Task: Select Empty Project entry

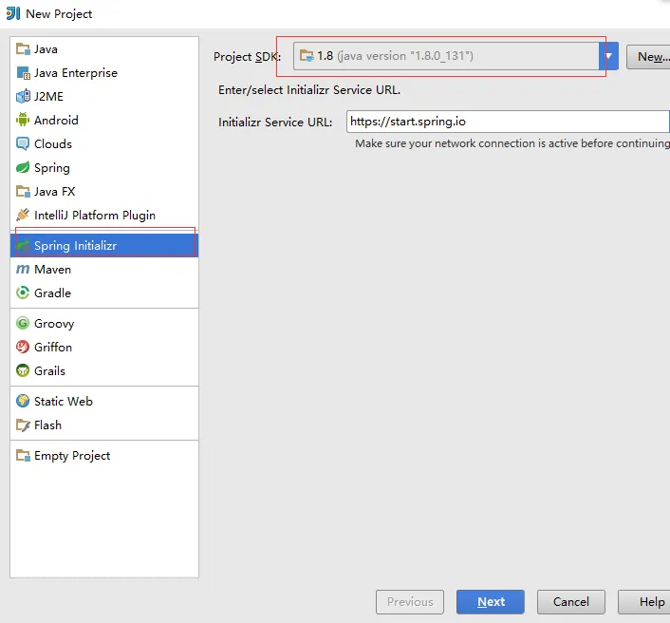Action: point(104,456)
